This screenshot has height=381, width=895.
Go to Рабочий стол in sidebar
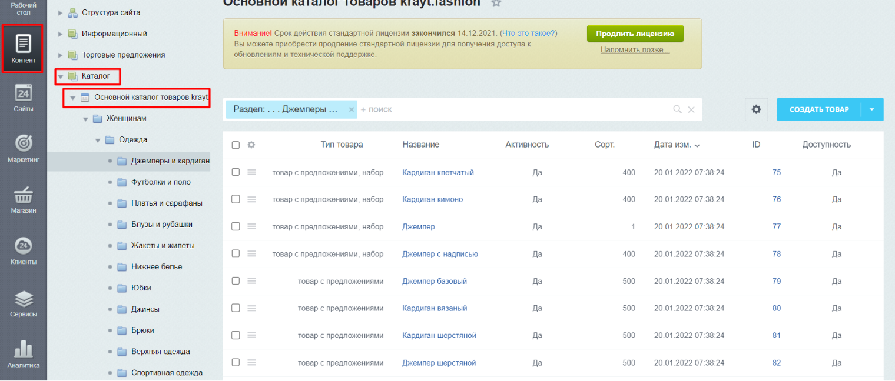(x=24, y=8)
